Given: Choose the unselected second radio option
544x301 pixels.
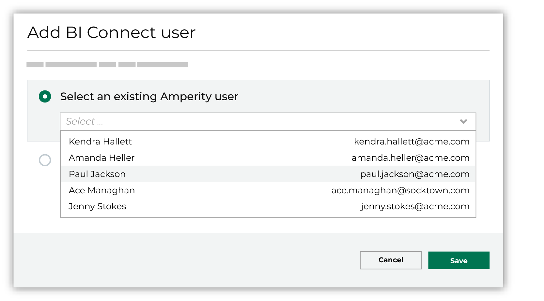Looking at the screenshot, I should [x=45, y=160].
